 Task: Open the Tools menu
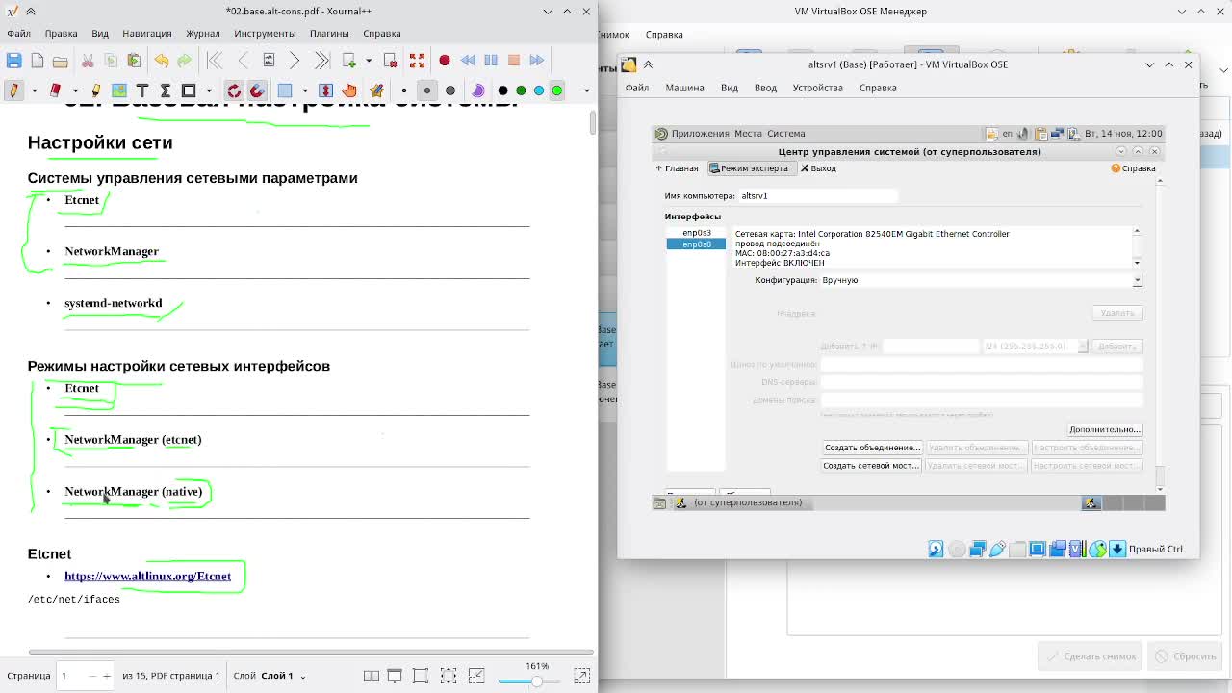pyautogui.click(x=265, y=33)
